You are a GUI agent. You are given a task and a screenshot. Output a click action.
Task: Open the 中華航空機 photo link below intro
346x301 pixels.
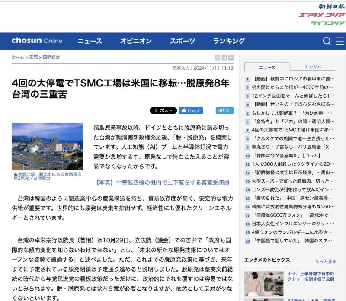pyautogui.click(x=162, y=183)
